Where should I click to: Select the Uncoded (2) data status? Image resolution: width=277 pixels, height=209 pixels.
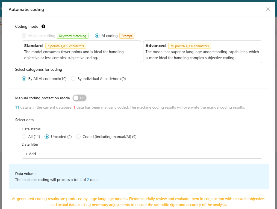[47, 137]
